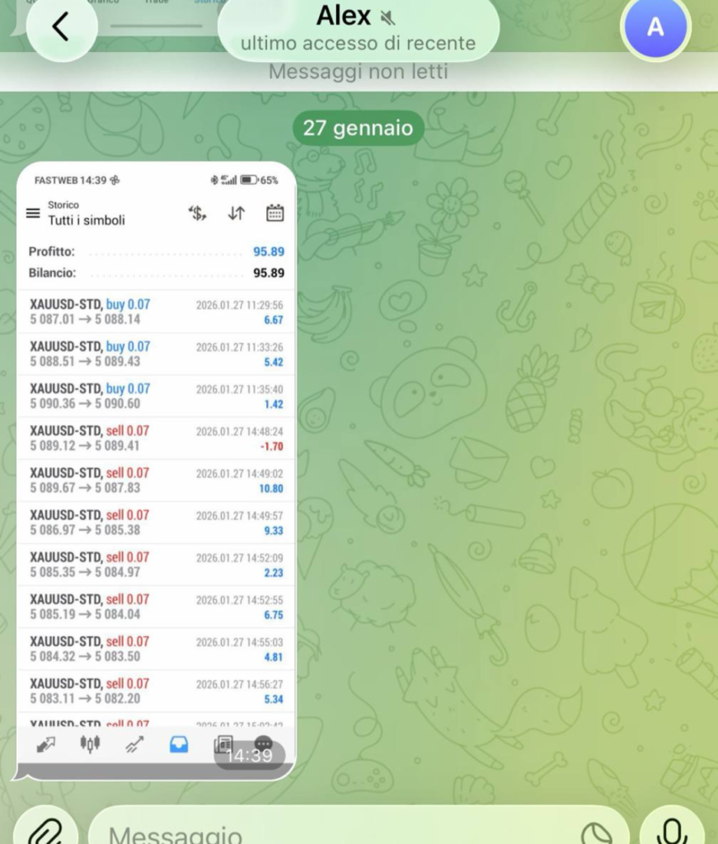The height and width of the screenshot is (844, 718).
Task: Select the history inbox tab icon
Action: (179, 744)
